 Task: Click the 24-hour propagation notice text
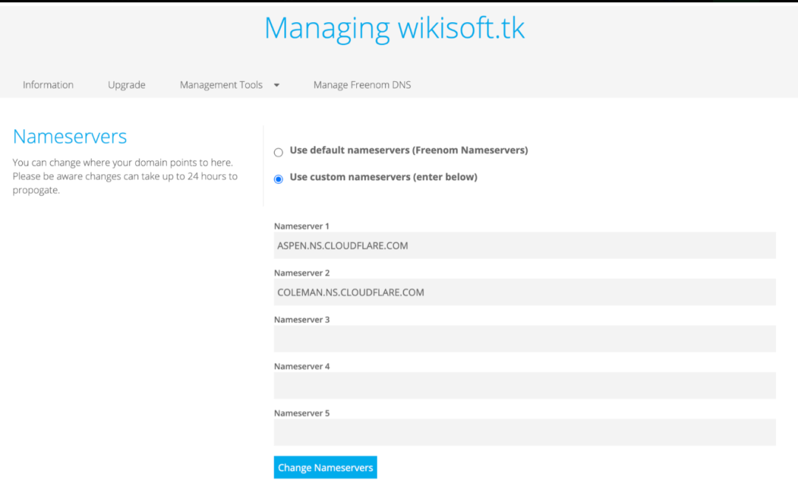tap(125, 176)
